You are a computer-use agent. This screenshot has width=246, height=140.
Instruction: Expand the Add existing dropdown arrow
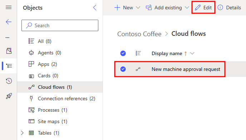point(187,8)
